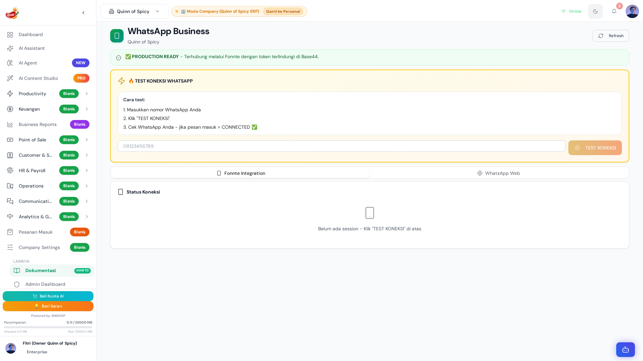Click the Keuangan dollar icon

coord(10,109)
